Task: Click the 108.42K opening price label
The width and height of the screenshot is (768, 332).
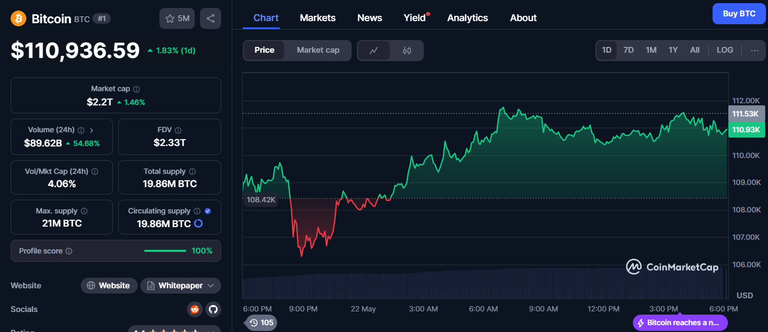Action: 261,200
